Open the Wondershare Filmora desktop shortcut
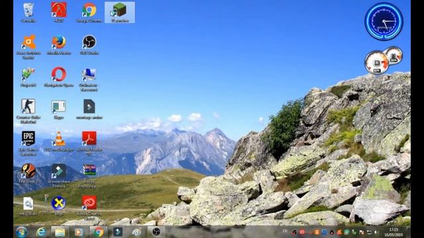This screenshot has height=238, width=424. pos(59,176)
